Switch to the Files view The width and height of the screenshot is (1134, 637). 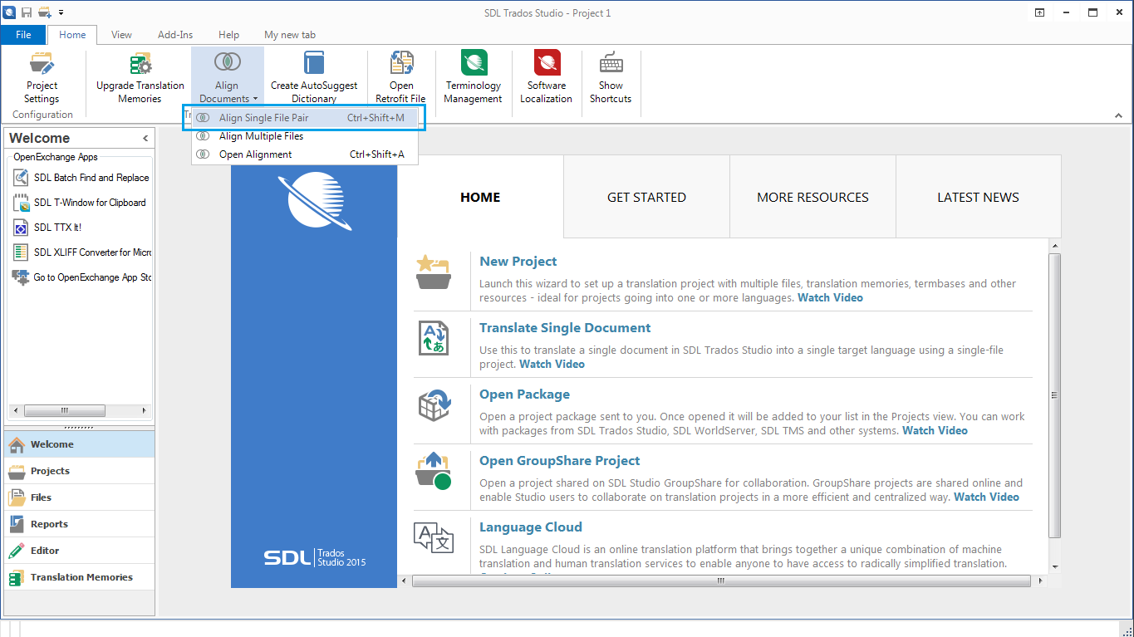point(80,497)
